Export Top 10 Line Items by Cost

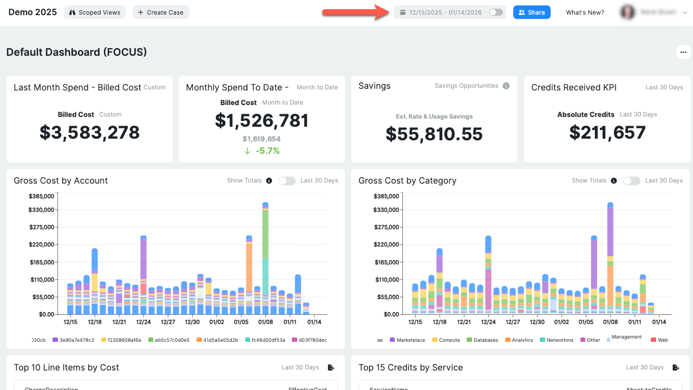pos(331,368)
